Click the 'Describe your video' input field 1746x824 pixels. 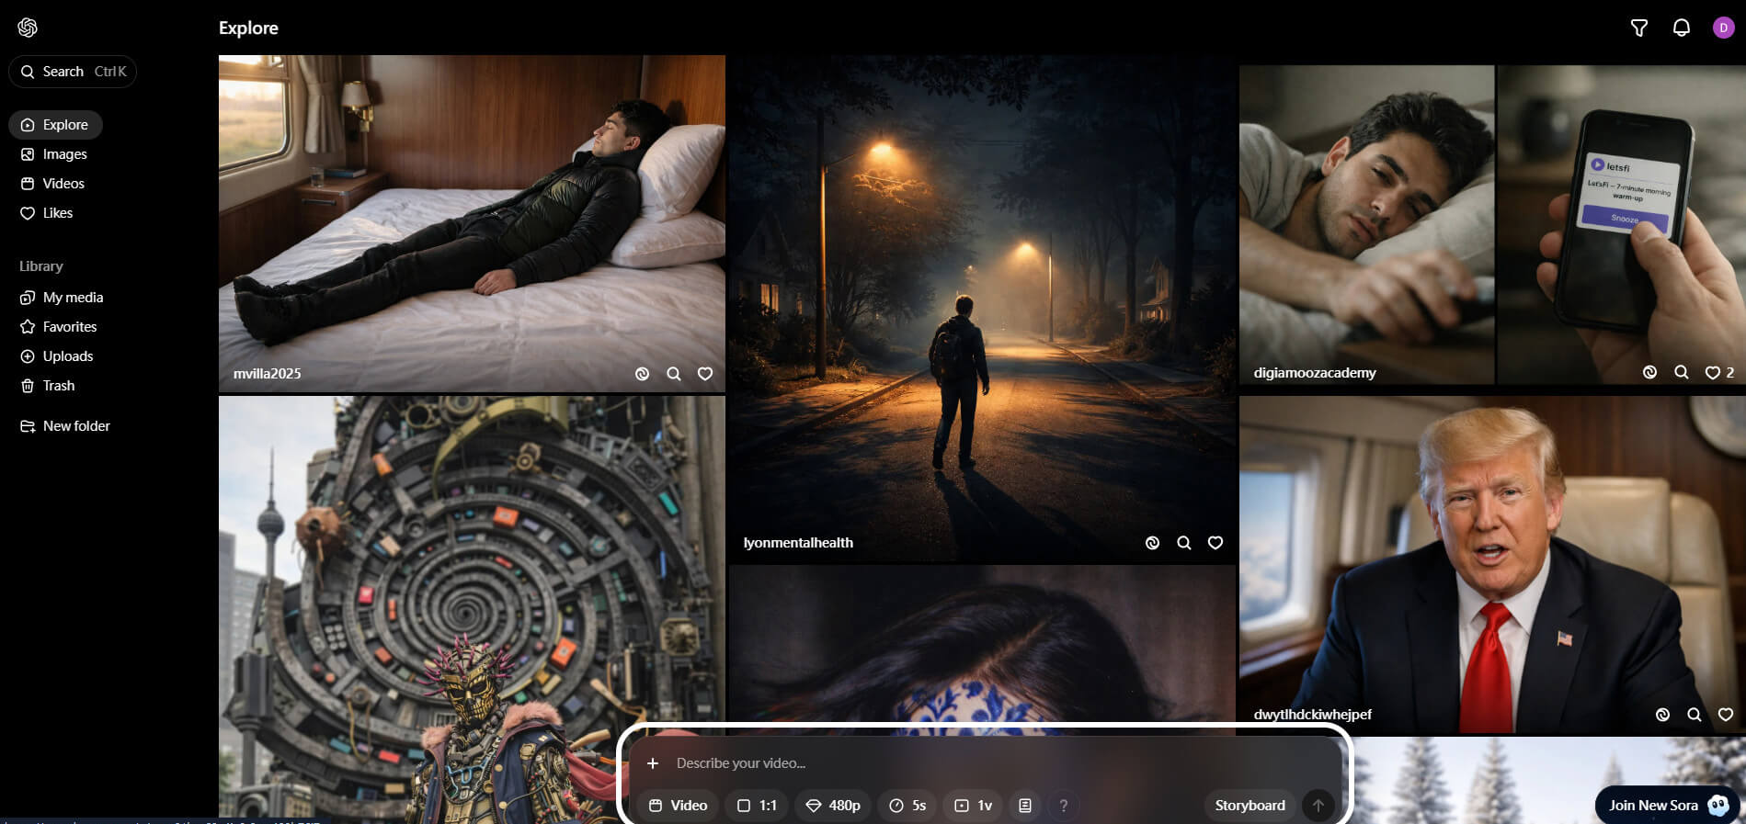[x=919, y=763]
